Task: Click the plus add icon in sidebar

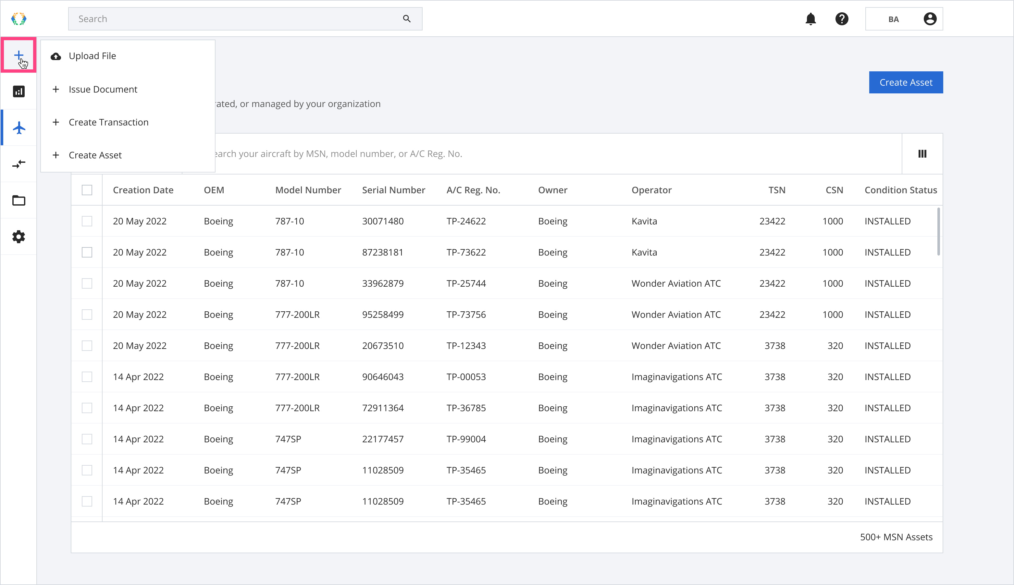Action: point(19,55)
